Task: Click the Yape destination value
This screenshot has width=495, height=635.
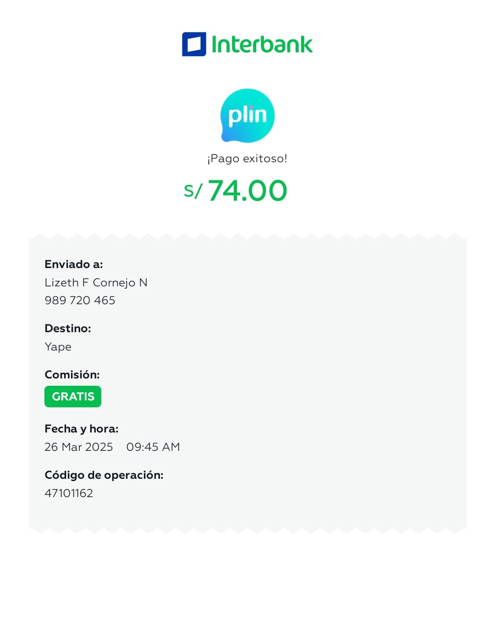Action: (58, 347)
